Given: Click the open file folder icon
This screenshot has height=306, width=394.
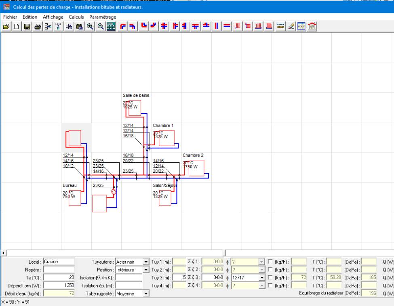Looking at the screenshot, I should tap(6, 27).
